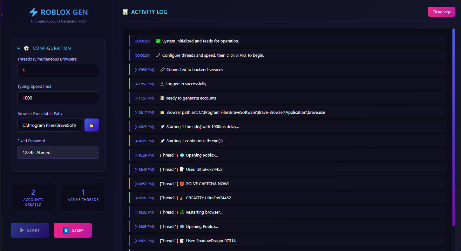Click the rocket icon on continuous thread(s) entry
This screenshot has height=251, width=461.
coord(162,141)
